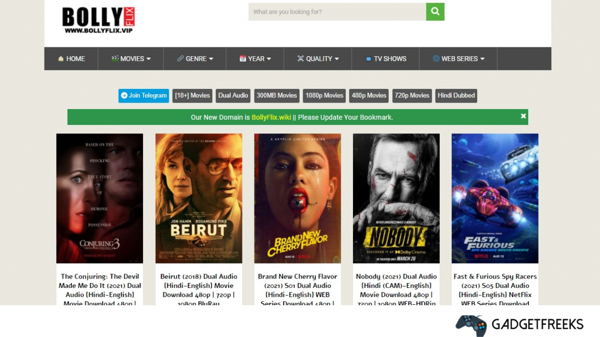Click the Quality crossbones icon

300,59
